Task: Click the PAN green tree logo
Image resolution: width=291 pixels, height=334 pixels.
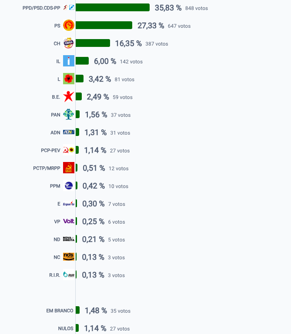Action: click(69, 114)
